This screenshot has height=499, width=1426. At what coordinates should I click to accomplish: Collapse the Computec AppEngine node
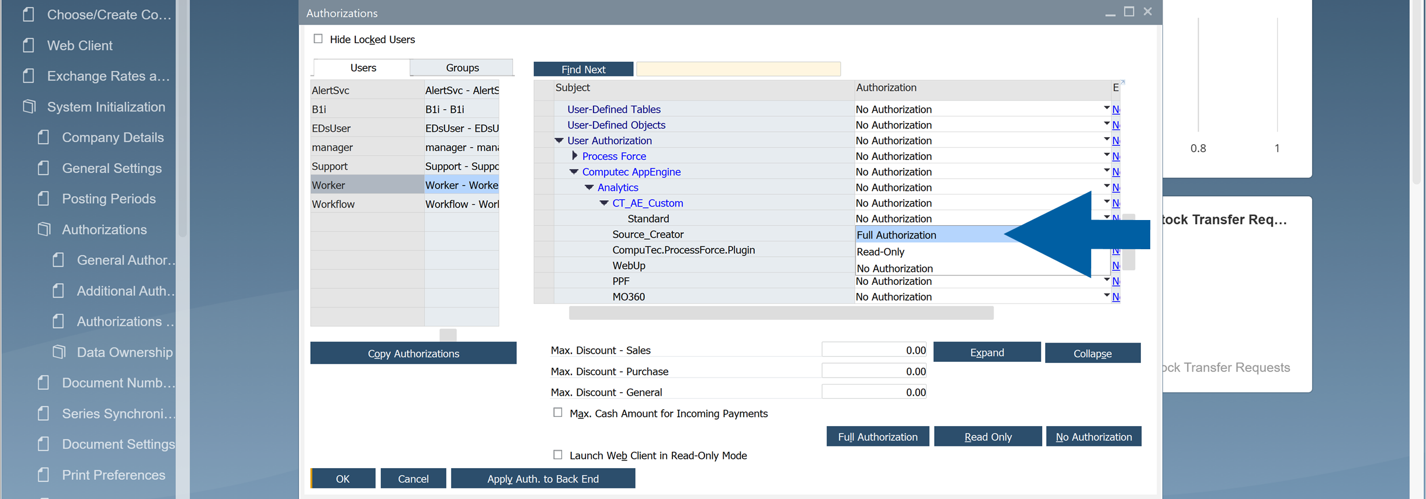[x=574, y=172]
